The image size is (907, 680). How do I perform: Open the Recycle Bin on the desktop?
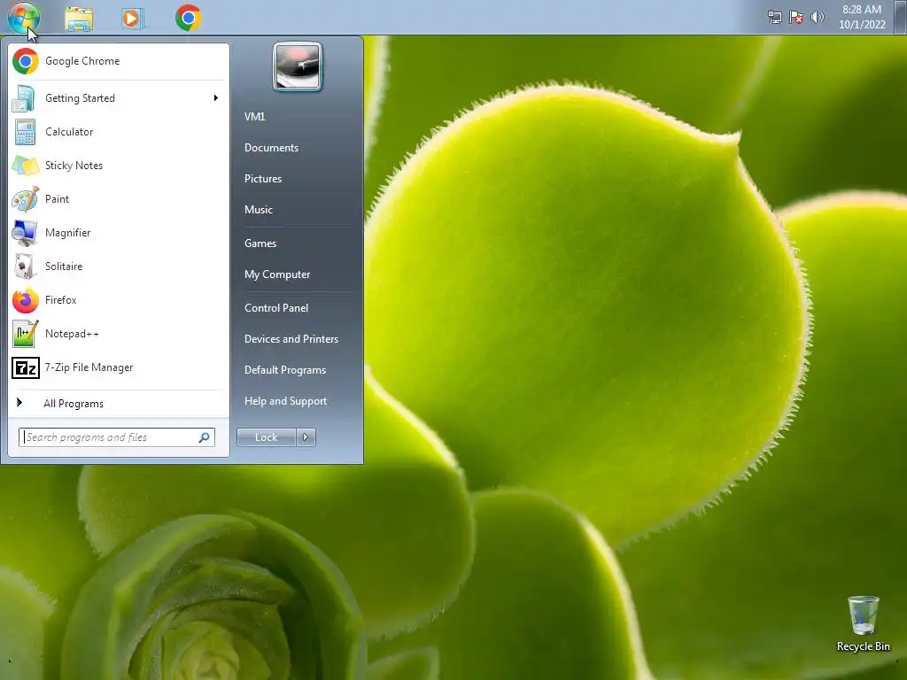pyautogui.click(x=863, y=624)
